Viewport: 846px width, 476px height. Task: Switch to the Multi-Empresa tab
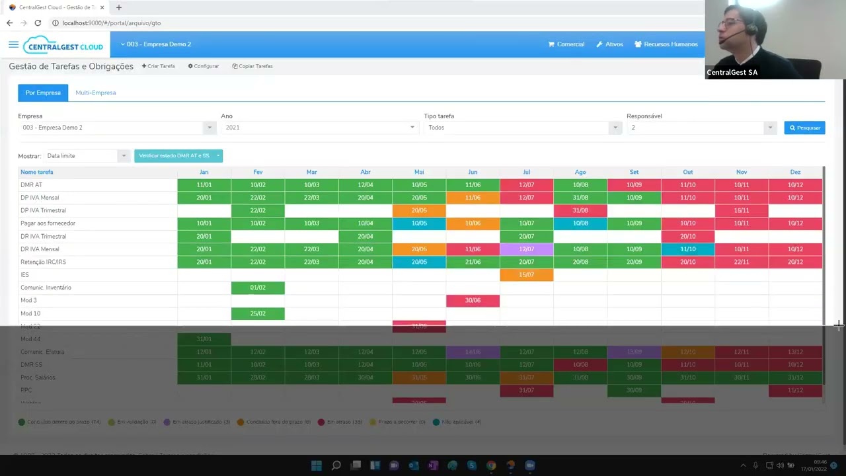click(x=95, y=93)
